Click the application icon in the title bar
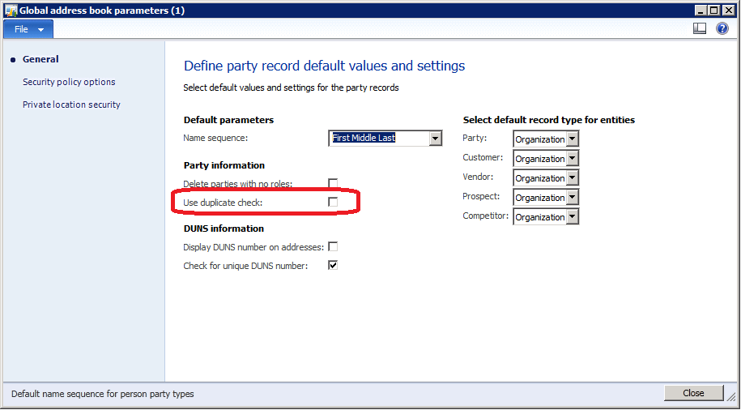The width and height of the screenshot is (741, 410). point(11,11)
